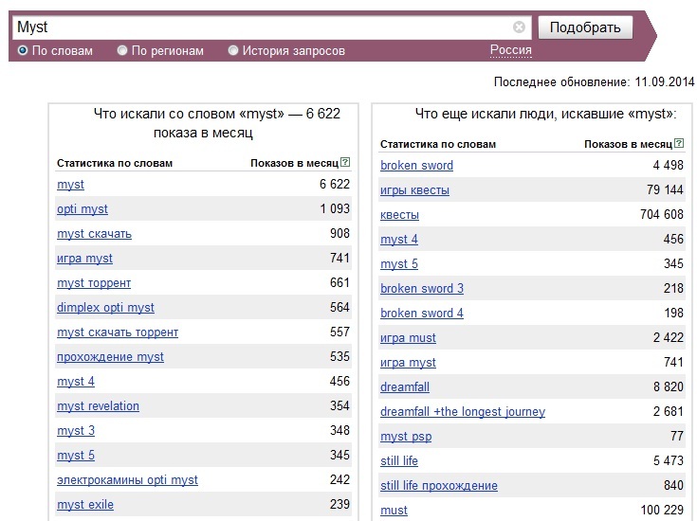
Task: Open help icon in left table header
Action: (345, 163)
